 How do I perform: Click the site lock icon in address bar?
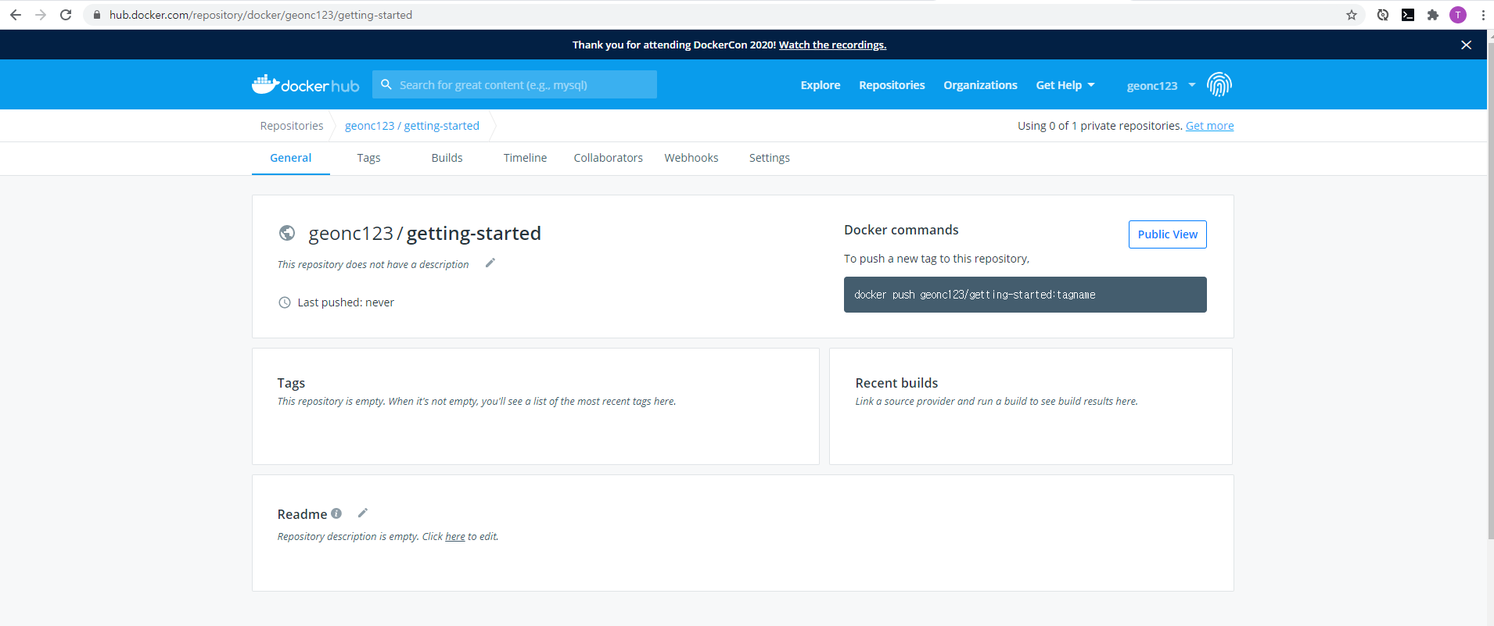point(97,15)
